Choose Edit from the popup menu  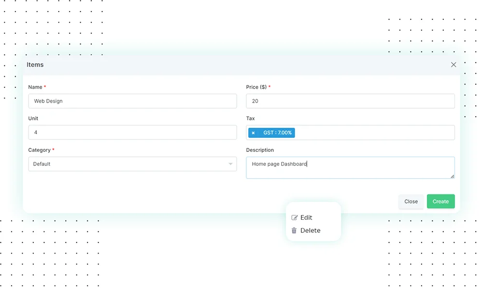(306, 218)
